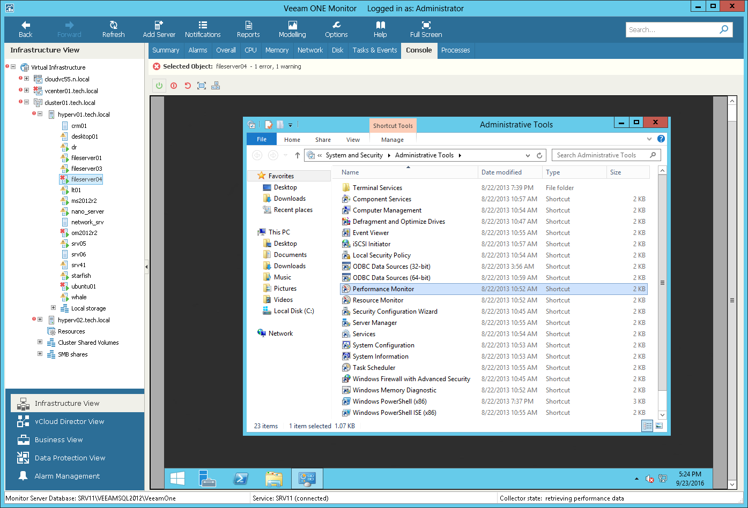
Task: Open PowerShell taskbar icon in console
Action: tap(241, 478)
